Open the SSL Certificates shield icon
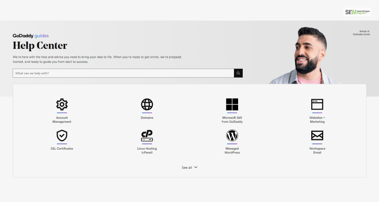The width and height of the screenshot is (379, 202). point(62,135)
